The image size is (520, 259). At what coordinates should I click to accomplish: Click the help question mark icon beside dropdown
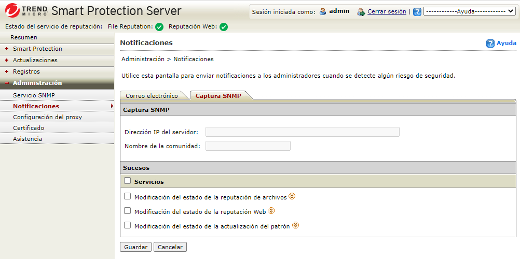pyautogui.click(x=417, y=11)
